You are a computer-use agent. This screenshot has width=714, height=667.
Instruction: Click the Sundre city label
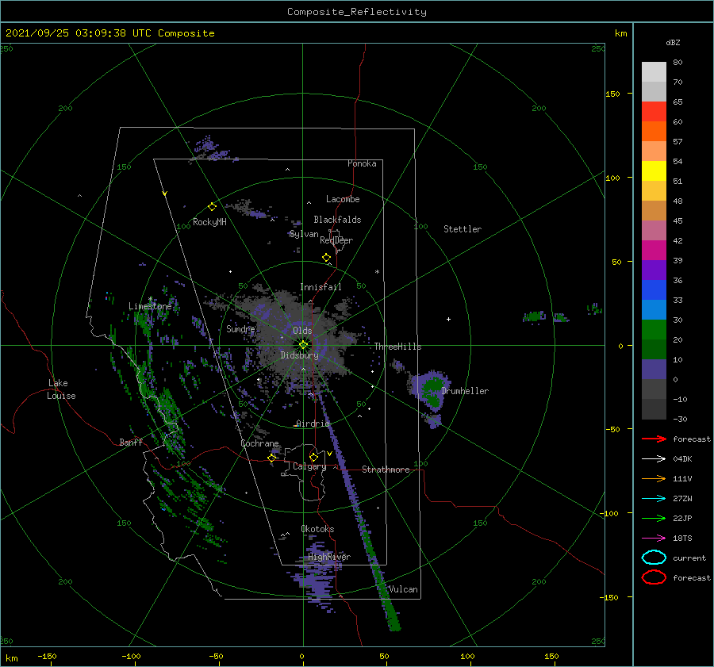[240, 328]
